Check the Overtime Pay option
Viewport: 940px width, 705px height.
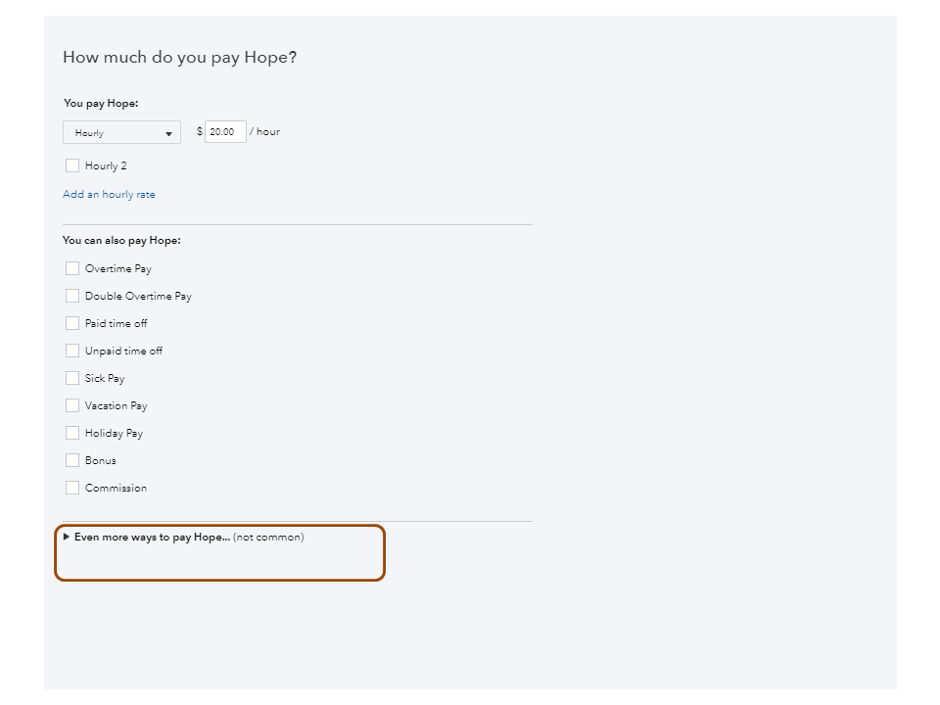point(72,268)
